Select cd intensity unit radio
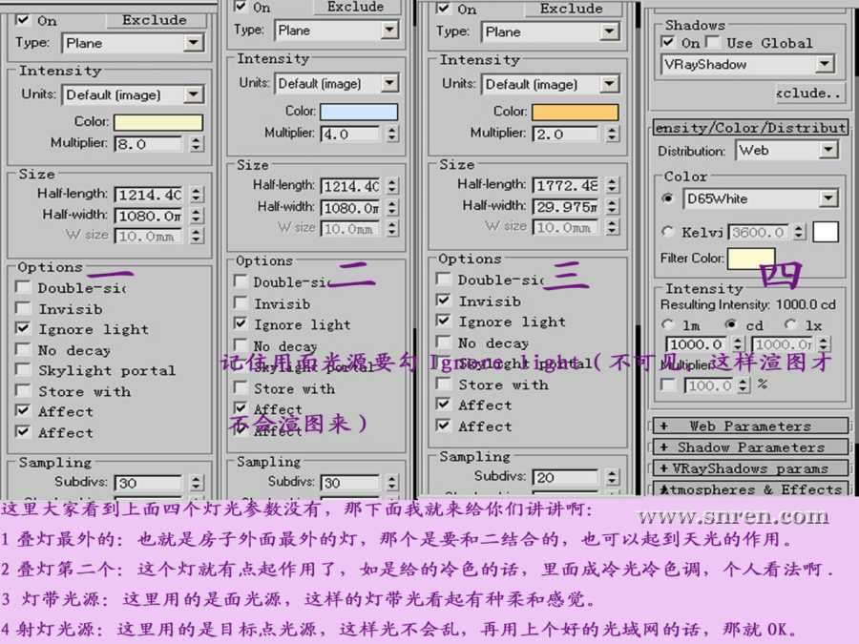 pos(730,324)
